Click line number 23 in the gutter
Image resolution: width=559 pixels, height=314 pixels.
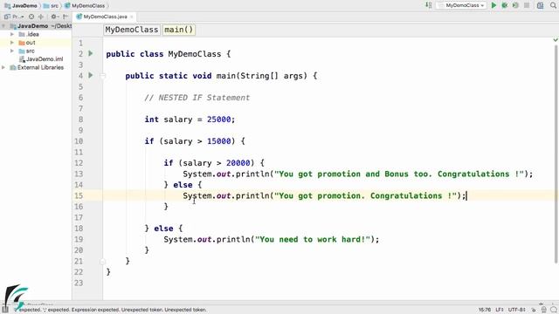(79, 283)
